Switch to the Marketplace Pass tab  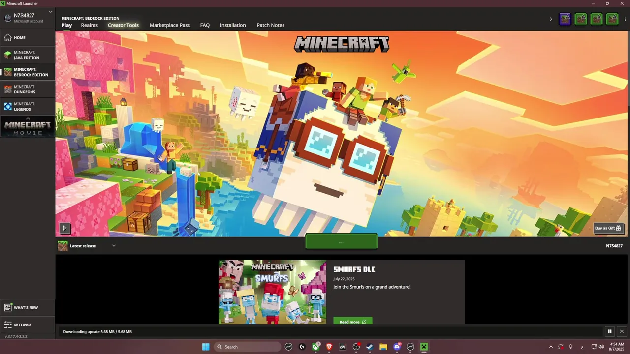170,25
